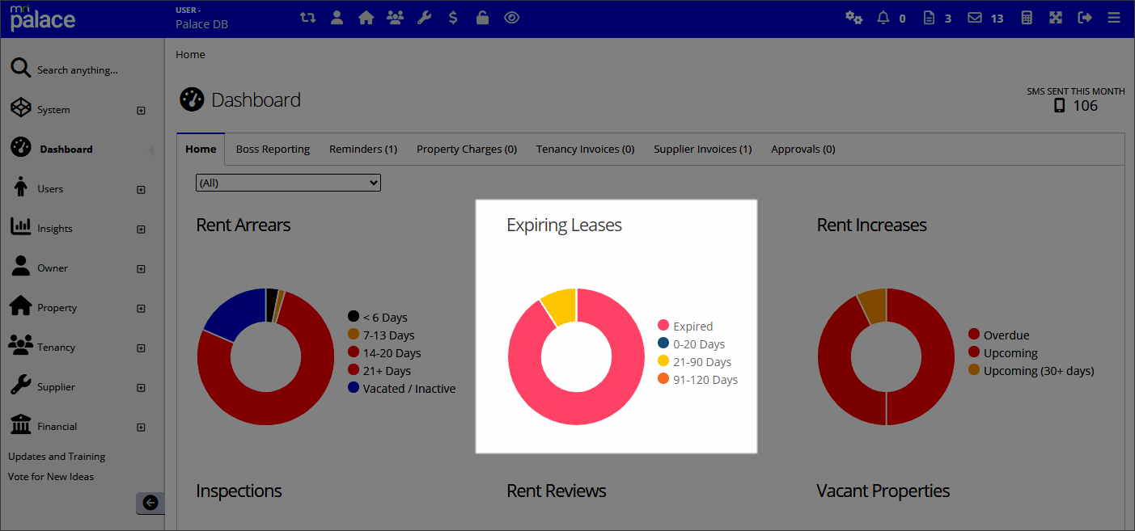Click the Owner silhouette icon in sidebar
The width and height of the screenshot is (1135, 531).
[20, 267]
